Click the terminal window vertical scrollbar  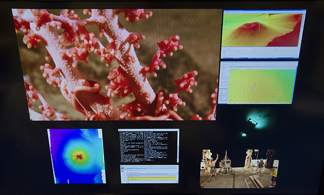(178, 146)
